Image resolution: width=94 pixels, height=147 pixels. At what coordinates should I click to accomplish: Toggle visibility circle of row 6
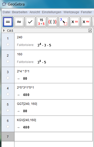pyautogui.click(x=8, y=127)
